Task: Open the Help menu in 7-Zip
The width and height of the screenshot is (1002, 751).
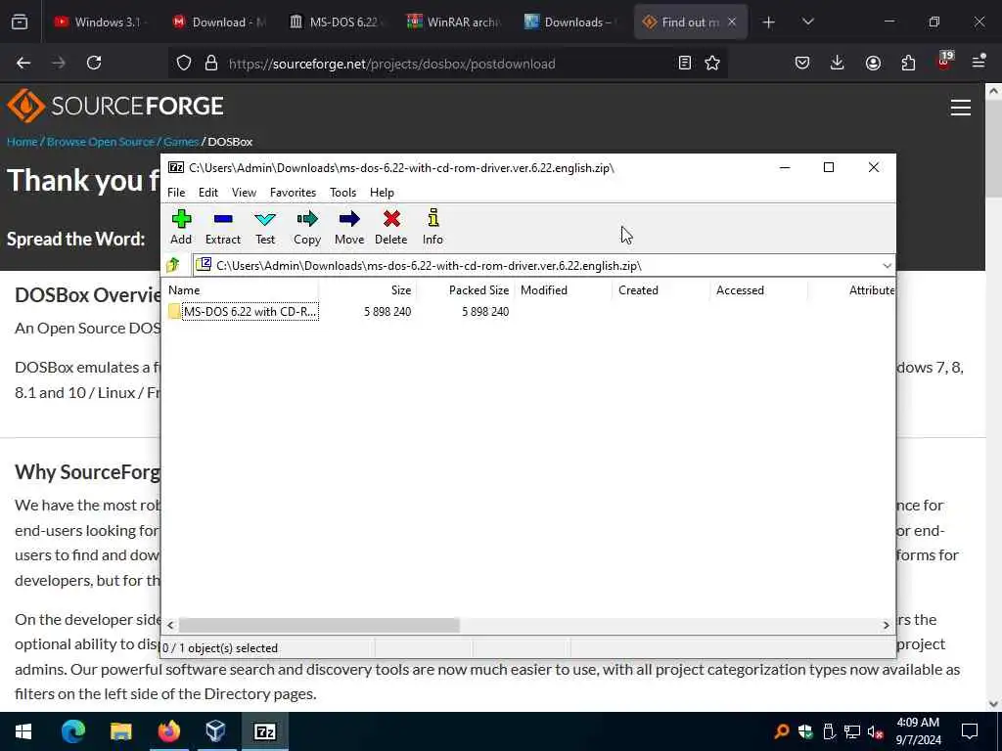Action: 382,193
